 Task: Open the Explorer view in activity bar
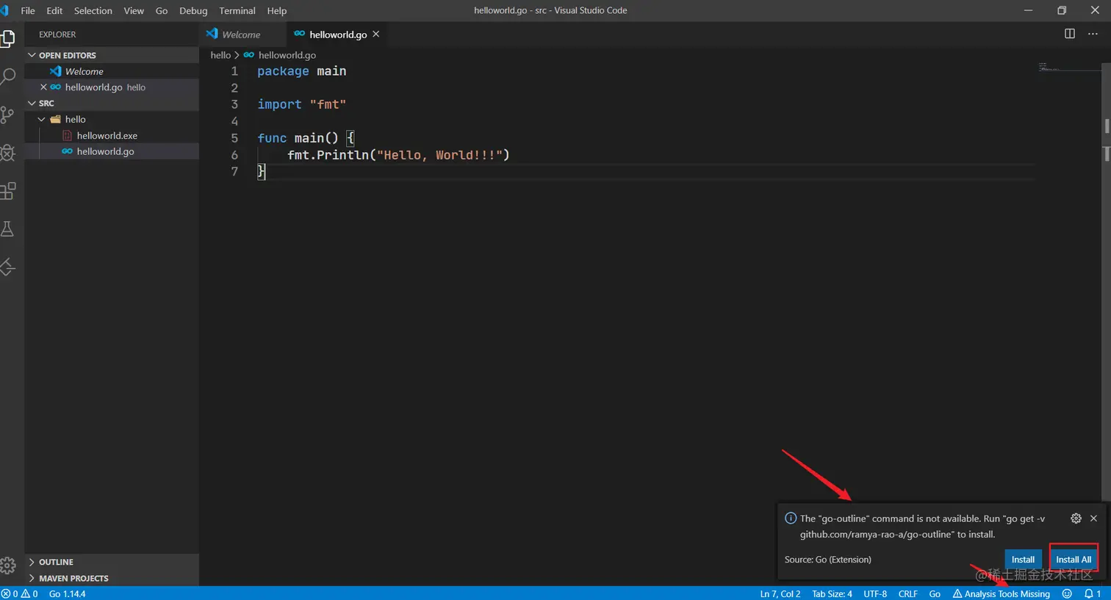point(7,39)
